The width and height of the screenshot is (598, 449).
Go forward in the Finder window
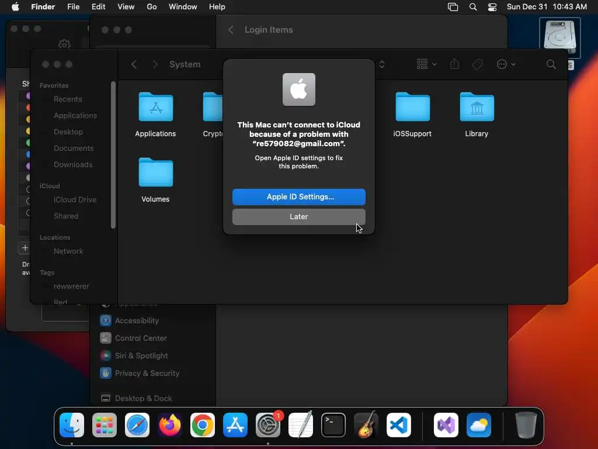(x=155, y=64)
